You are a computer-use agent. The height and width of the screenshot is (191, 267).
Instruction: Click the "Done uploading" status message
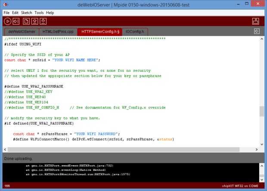(18, 159)
